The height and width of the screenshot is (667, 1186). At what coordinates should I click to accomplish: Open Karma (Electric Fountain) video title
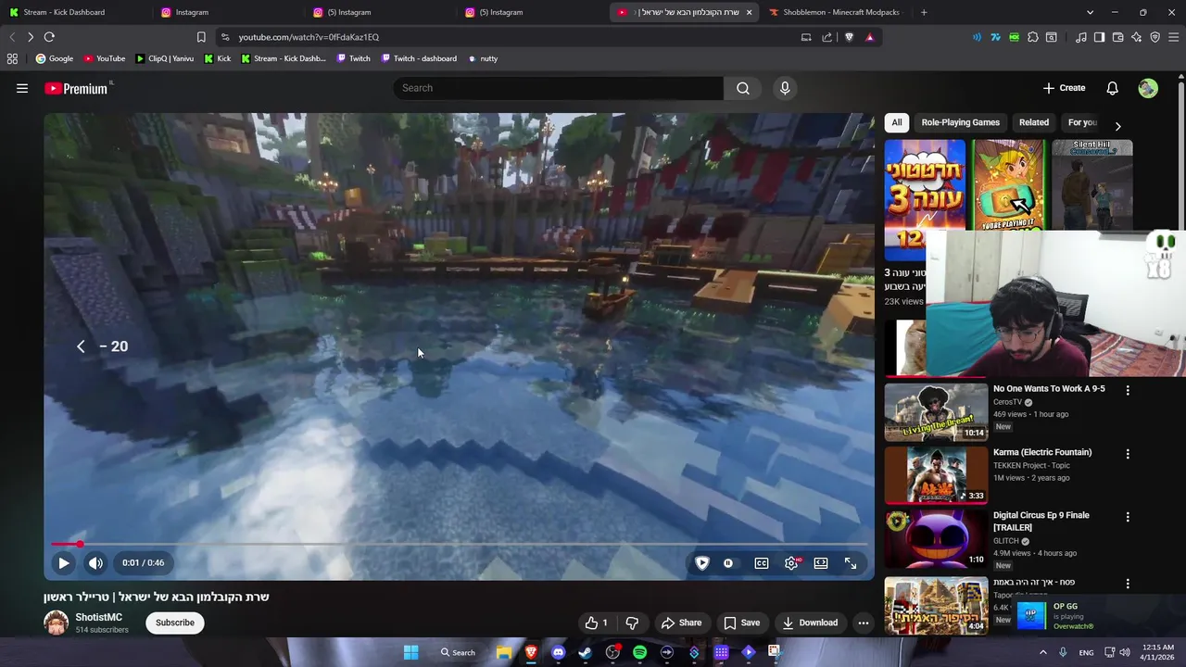[1042, 452]
